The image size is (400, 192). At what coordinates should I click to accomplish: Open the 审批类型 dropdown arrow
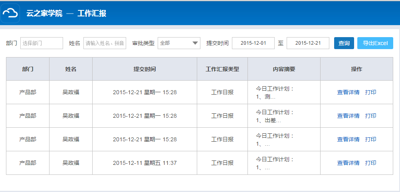coord(195,43)
